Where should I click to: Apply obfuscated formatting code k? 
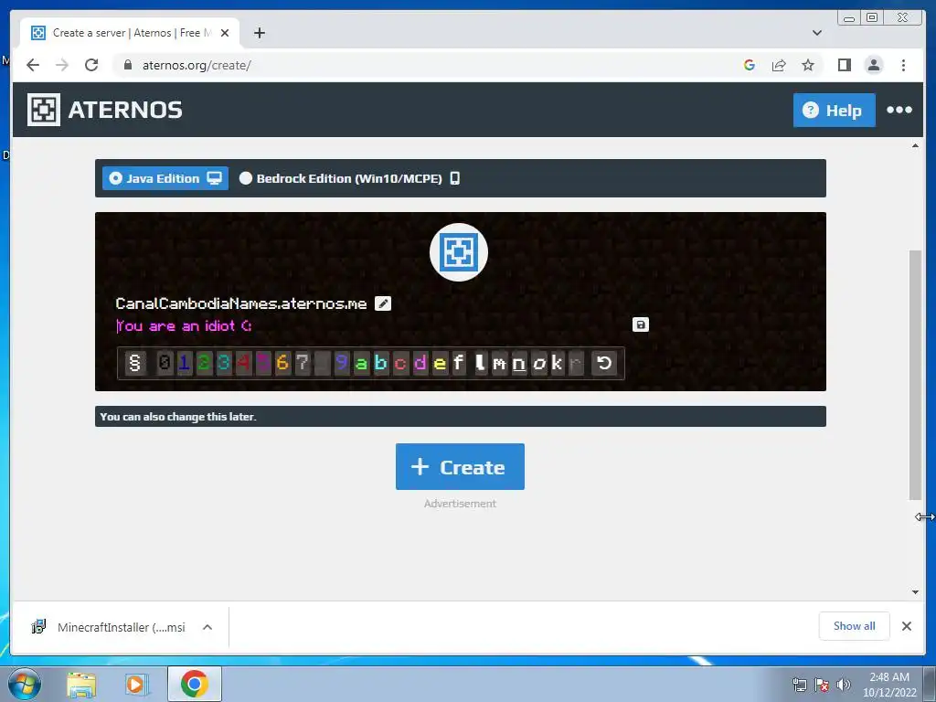557,363
